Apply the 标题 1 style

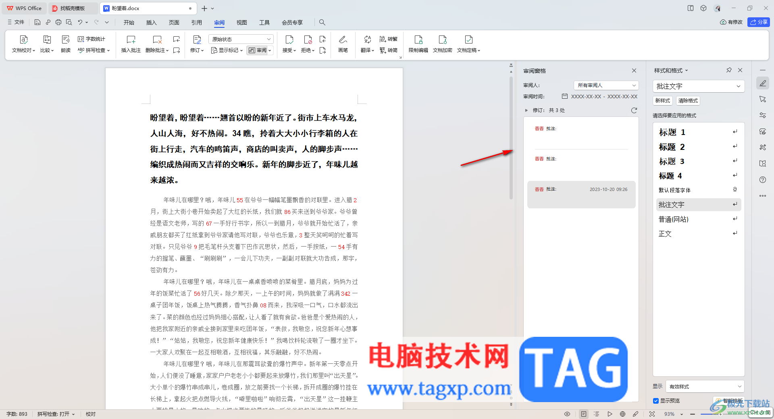pyautogui.click(x=699, y=132)
